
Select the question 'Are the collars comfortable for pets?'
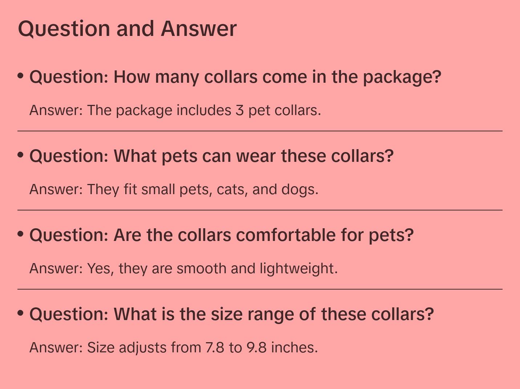(x=222, y=235)
